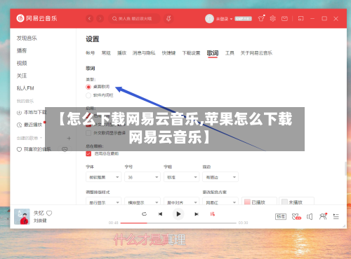Click the clock icon beside 最近播放
351x259 pixels.
19,125
